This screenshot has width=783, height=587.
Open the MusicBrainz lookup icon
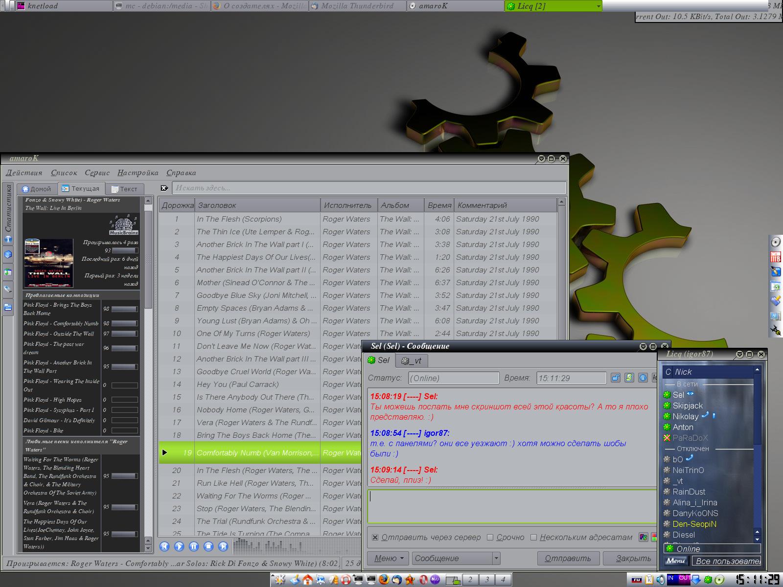[124, 225]
